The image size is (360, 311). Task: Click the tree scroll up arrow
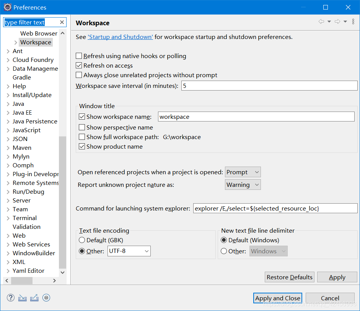[x=62, y=33]
